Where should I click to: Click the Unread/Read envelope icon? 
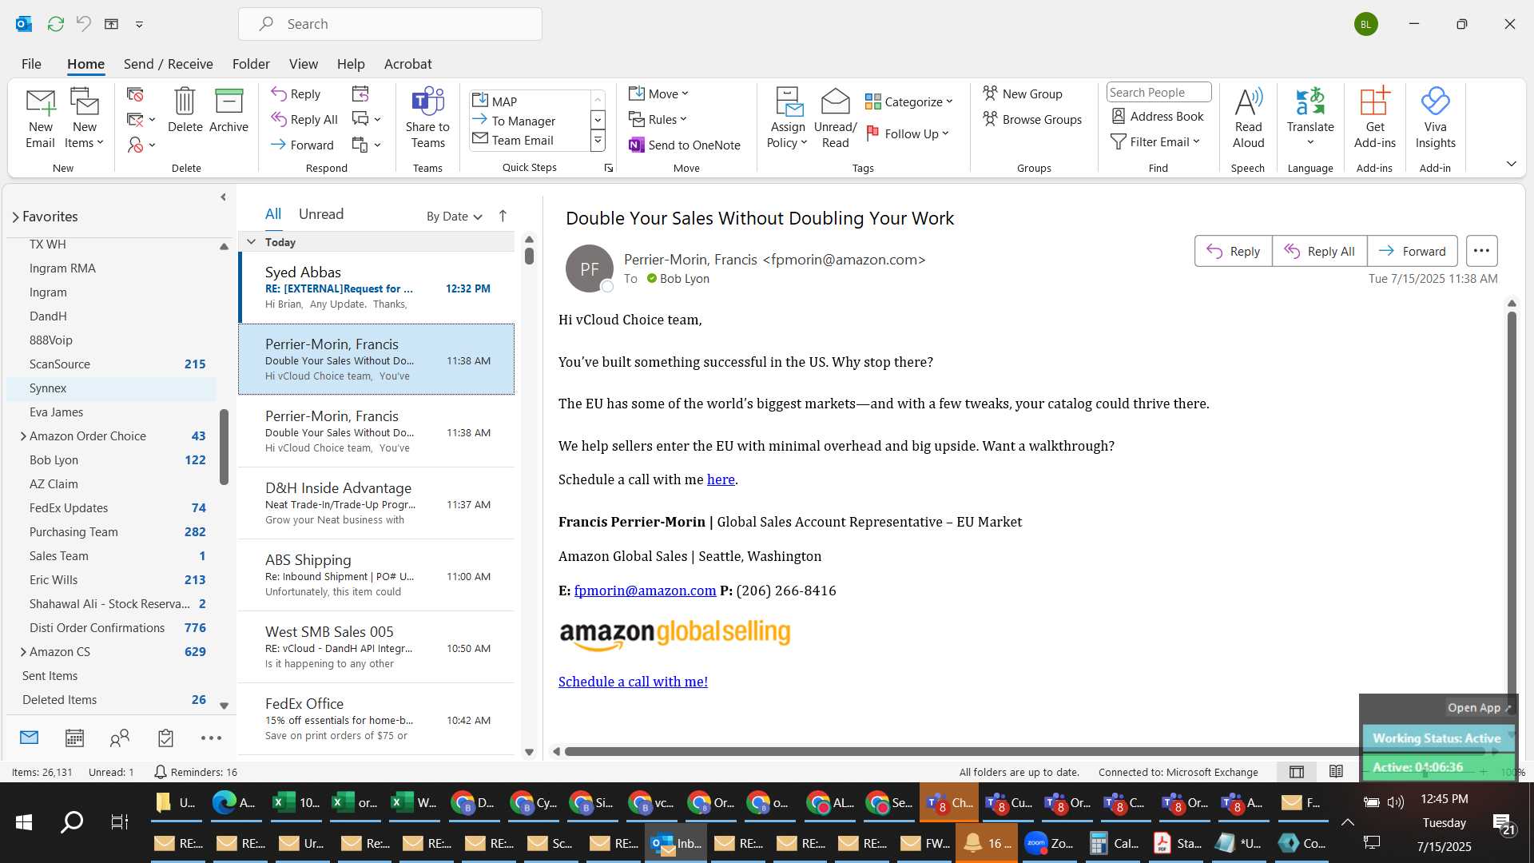[x=835, y=117]
